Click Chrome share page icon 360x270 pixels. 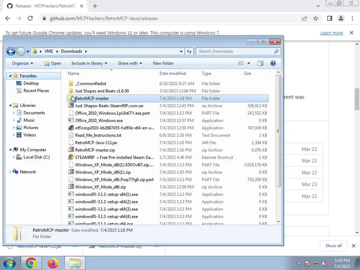click(304, 18)
